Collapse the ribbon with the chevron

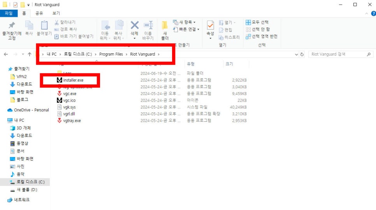[367, 14]
